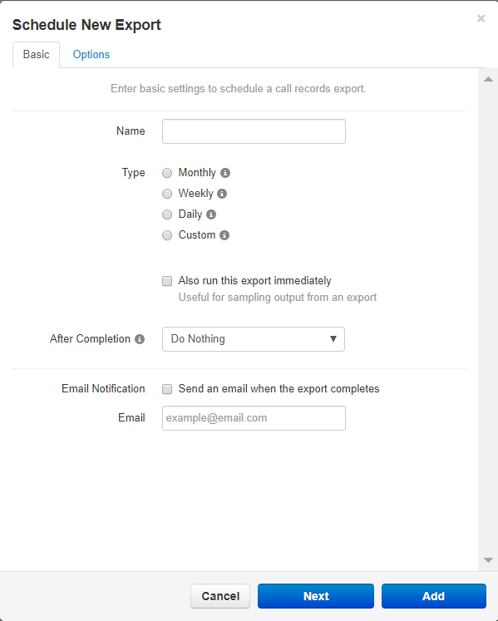Check Send an email when export completes
Viewport: 498px width, 621px height.
point(167,389)
